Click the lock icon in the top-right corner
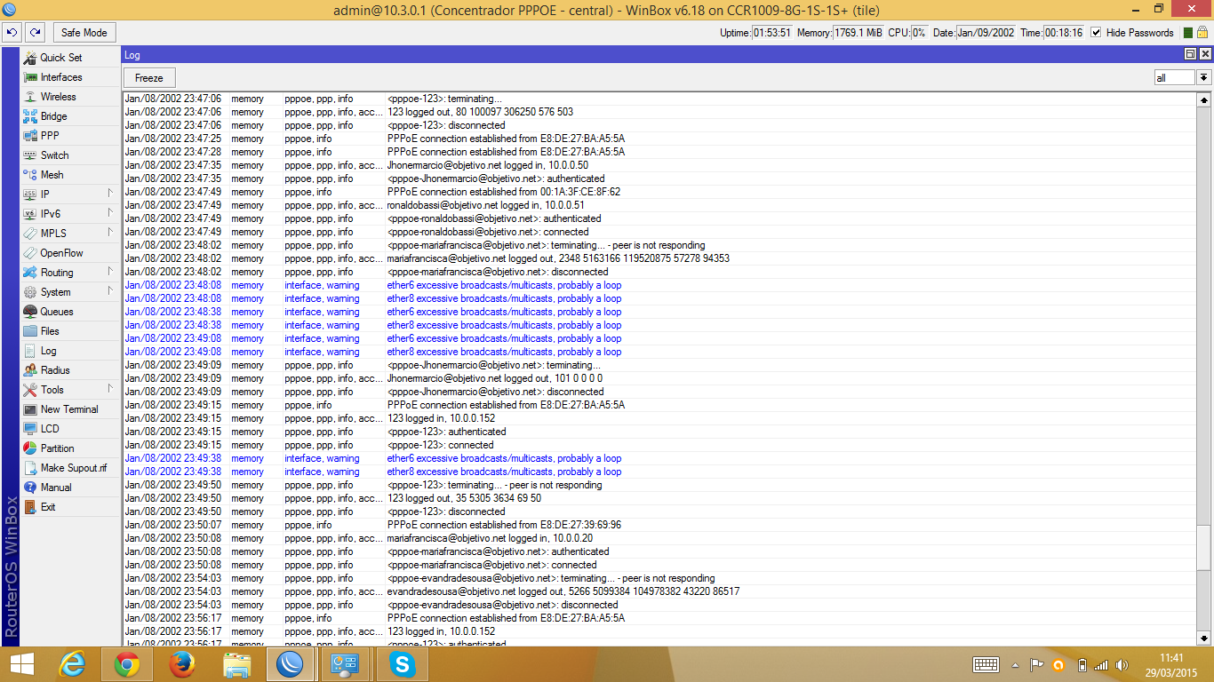Screen dimensions: 1214x682 1203,33
